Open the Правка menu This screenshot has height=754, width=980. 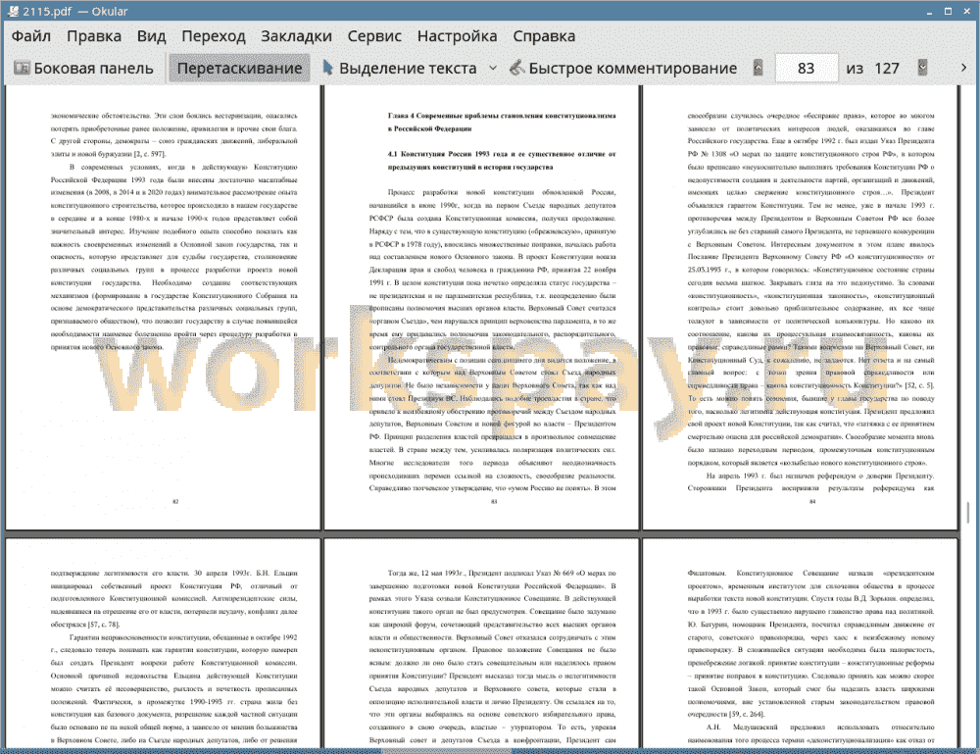[94, 36]
